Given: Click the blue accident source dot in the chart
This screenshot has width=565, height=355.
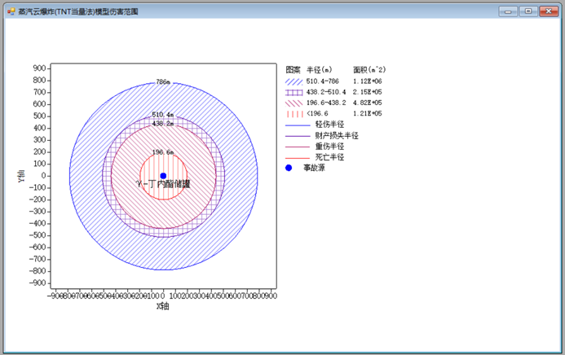Looking at the screenshot, I should 163,176.
